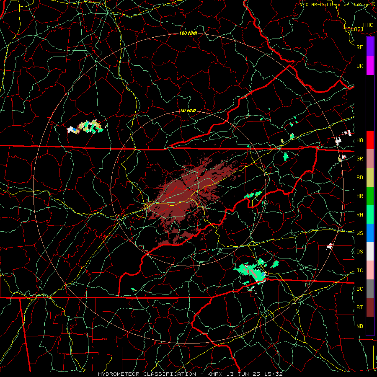Click the 100 NMI range ring label

coord(188,33)
